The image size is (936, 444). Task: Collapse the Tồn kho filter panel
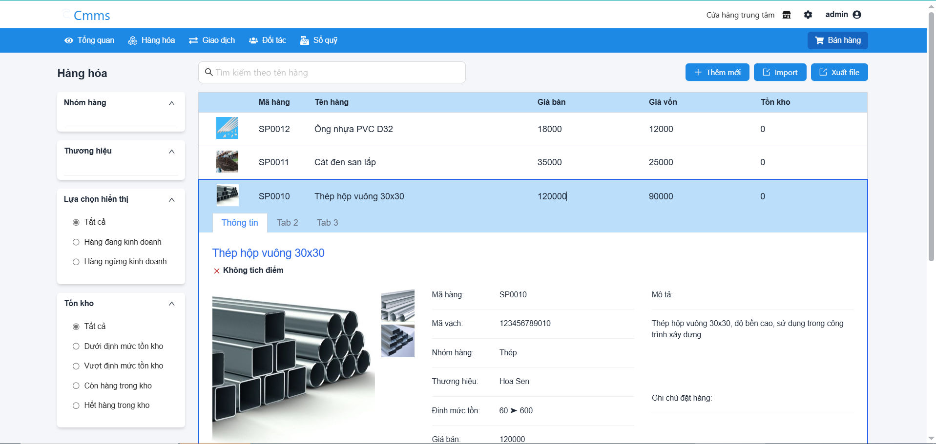pos(171,303)
